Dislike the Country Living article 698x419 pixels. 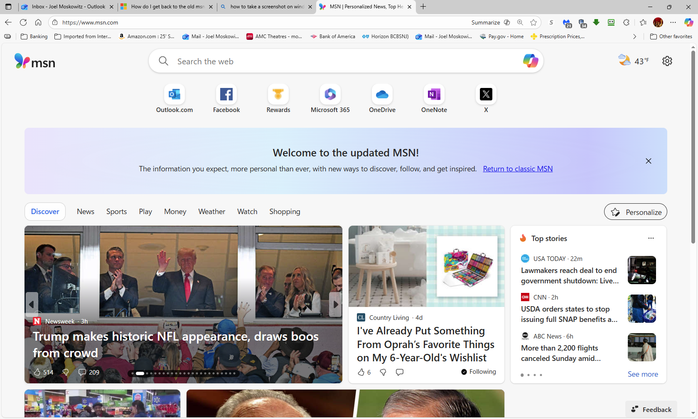(x=383, y=372)
